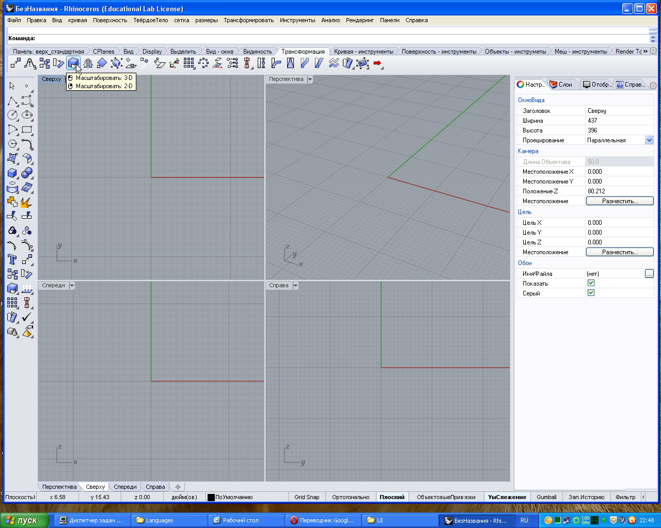Click the Rectangular Array icon in top toolbar
Viewport: 661px width, 528px height.
tap(189, 63)
